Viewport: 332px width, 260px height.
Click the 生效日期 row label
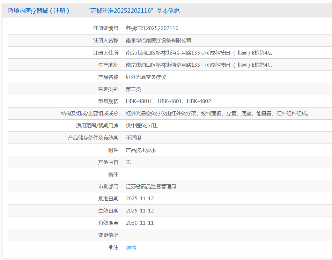pyautogui.click(x=108, y=211)
